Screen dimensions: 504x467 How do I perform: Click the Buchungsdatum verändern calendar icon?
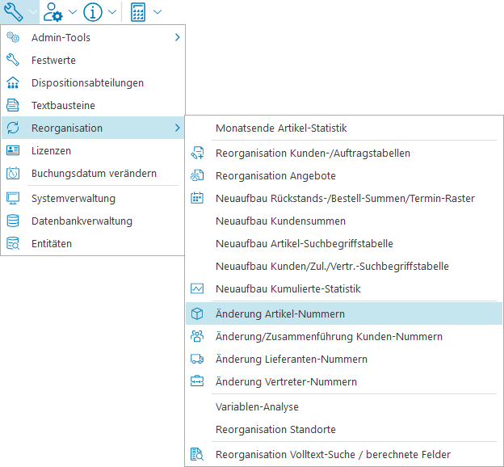[13, 173]
